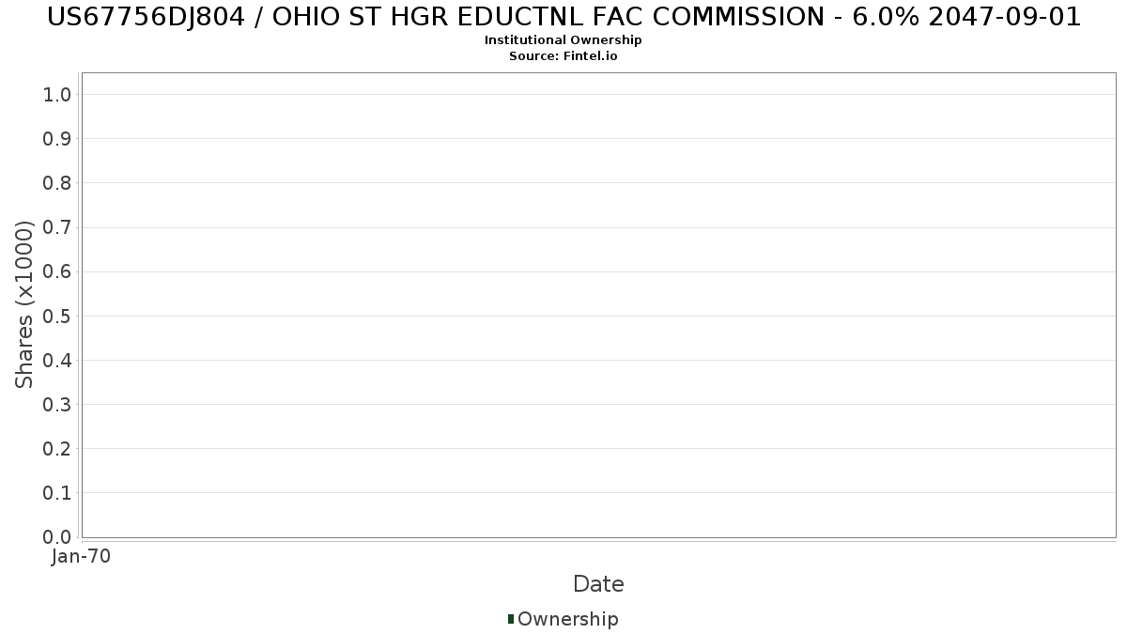The image size is (1127, 634).
Task: Open the Source: Fintel.io text
Action: click(x=563, y=55)
